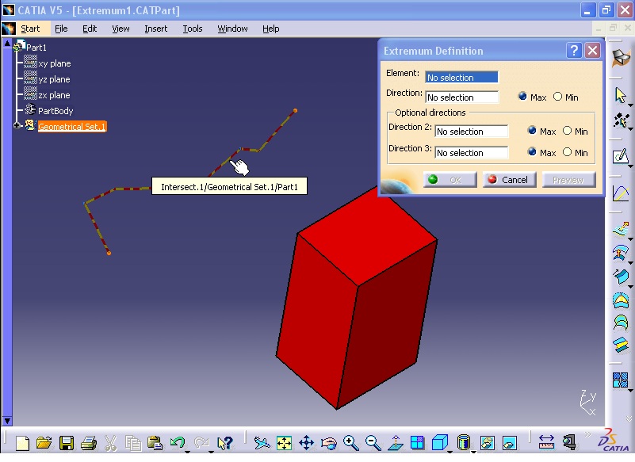Select Min for main Direction

(557, 97)
